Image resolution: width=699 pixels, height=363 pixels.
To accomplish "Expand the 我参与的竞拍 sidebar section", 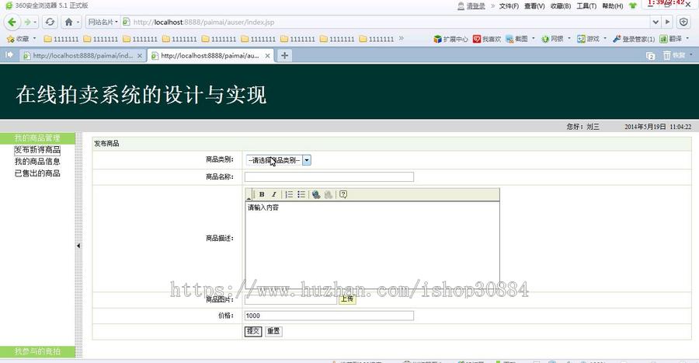I will [x=37, y=351].
